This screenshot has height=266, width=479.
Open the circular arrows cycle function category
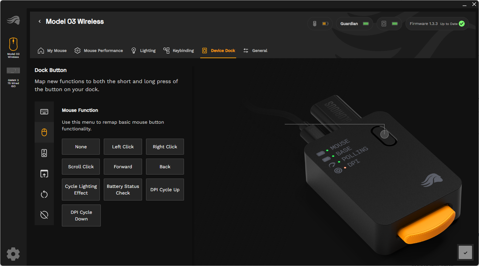(44, 194)
